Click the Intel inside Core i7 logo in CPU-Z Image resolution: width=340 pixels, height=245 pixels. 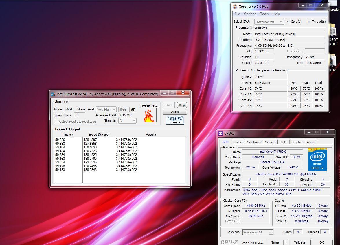(x=317, y=159)
